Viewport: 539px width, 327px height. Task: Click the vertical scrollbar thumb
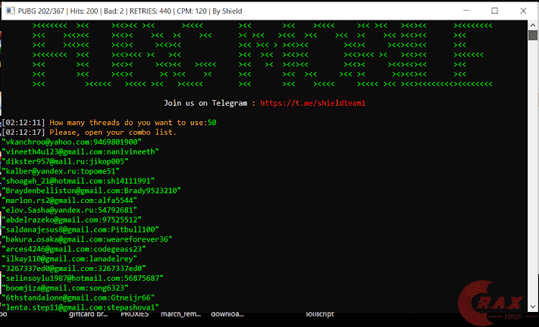(533, 35)
